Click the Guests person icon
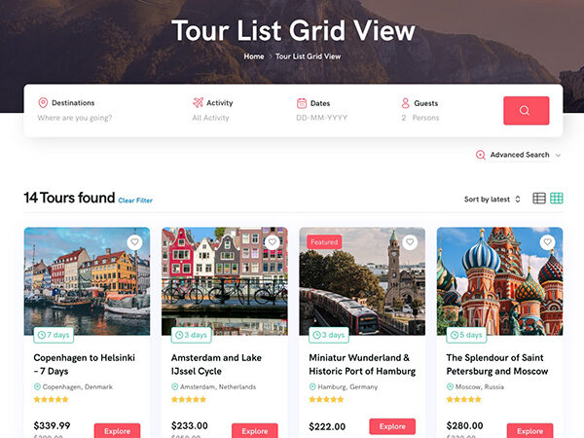The height and width of the screenshot is (438, 584). 405,102
